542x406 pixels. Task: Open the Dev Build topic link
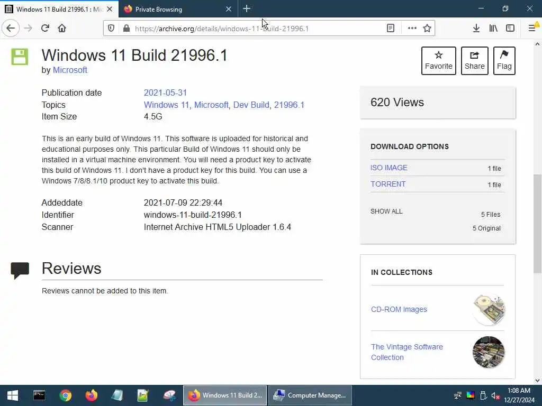tap(251, 105)
